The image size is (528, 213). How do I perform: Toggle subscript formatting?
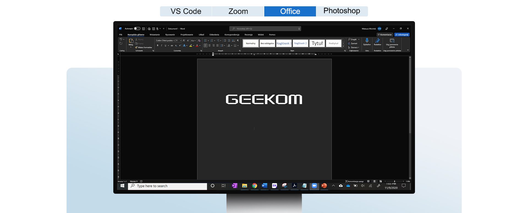tap(176, 46)
